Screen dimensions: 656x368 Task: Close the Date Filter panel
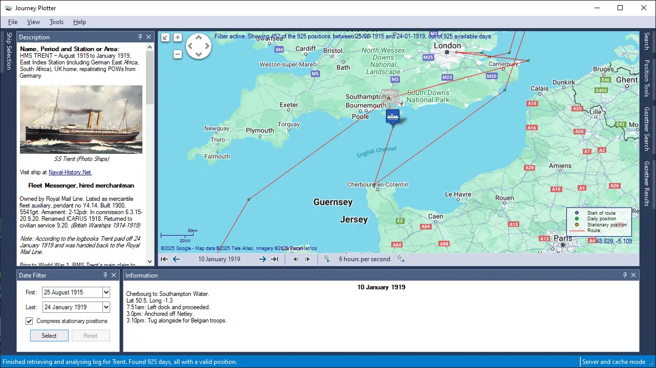[x=114, y=275]
